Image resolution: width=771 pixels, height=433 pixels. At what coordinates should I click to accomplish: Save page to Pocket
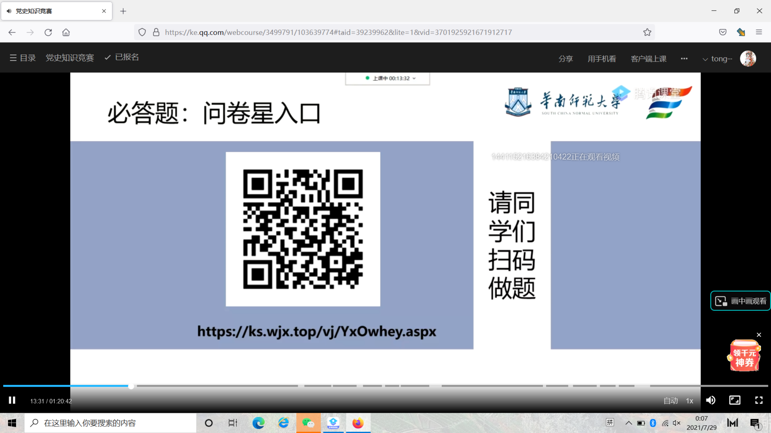click(x=723, y=32)
